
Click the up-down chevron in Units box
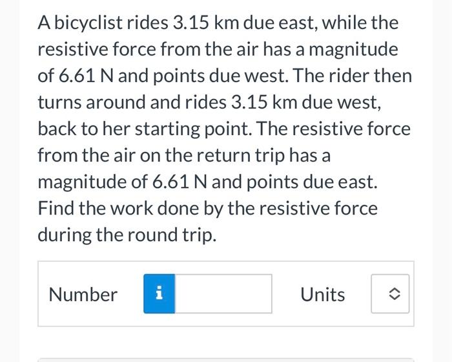click(x=395, y=294)
